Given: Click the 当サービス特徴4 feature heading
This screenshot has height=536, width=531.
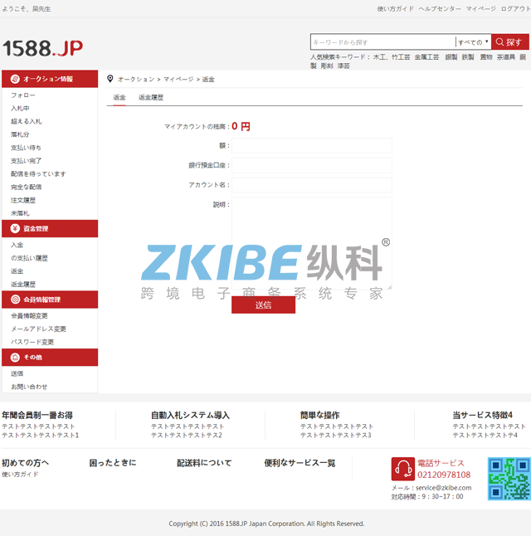Looking at the screenshot, I should click(x=482, y=416).
